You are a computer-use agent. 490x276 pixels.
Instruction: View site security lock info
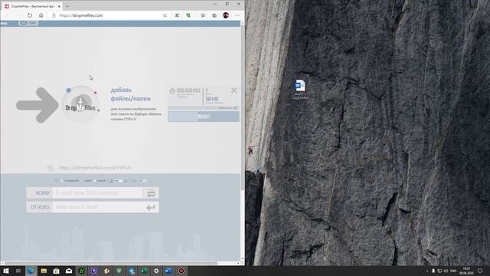[54, 15]
